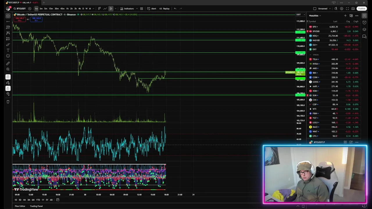Take a chart snapshot with camera icon
Image resolution: width=372 pixels, height=209 pixels.
tap(353, 9)
